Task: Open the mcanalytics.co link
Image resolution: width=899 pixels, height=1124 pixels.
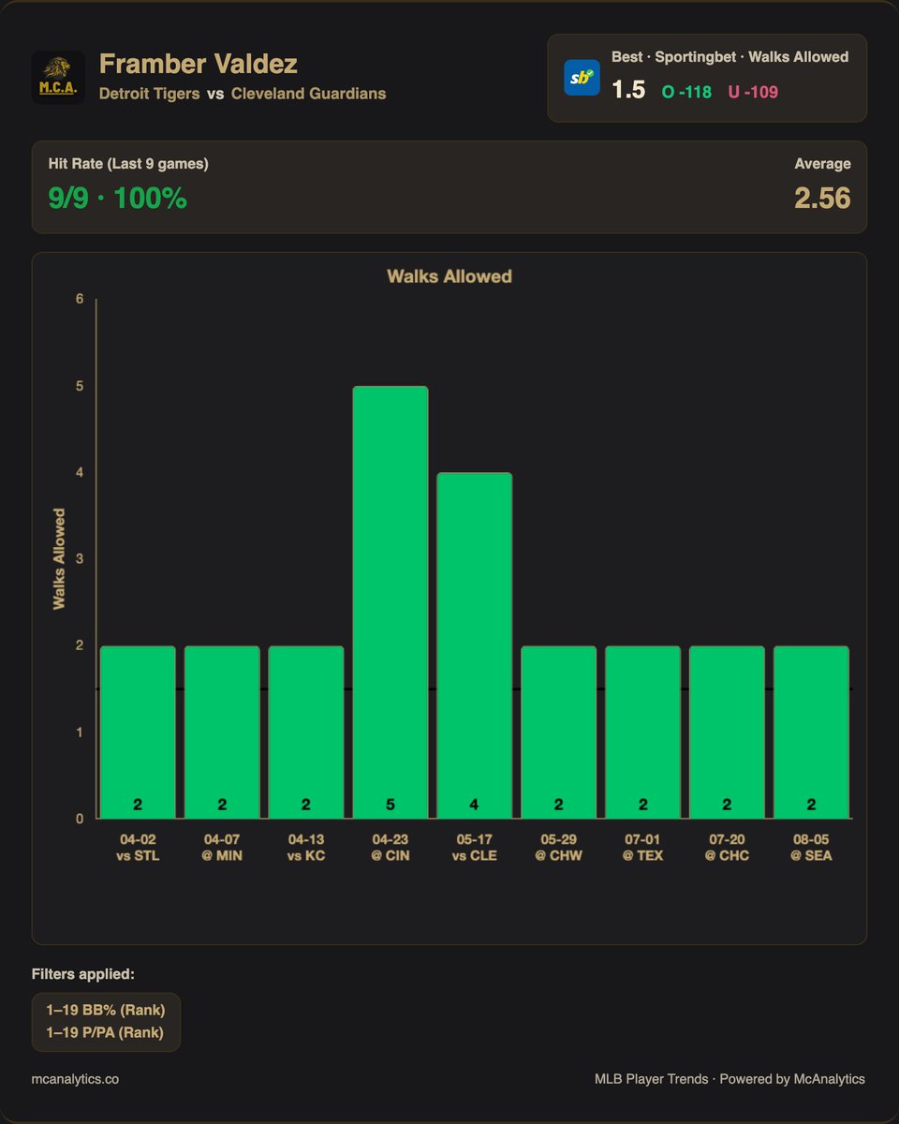Action: coord(75,1079)
